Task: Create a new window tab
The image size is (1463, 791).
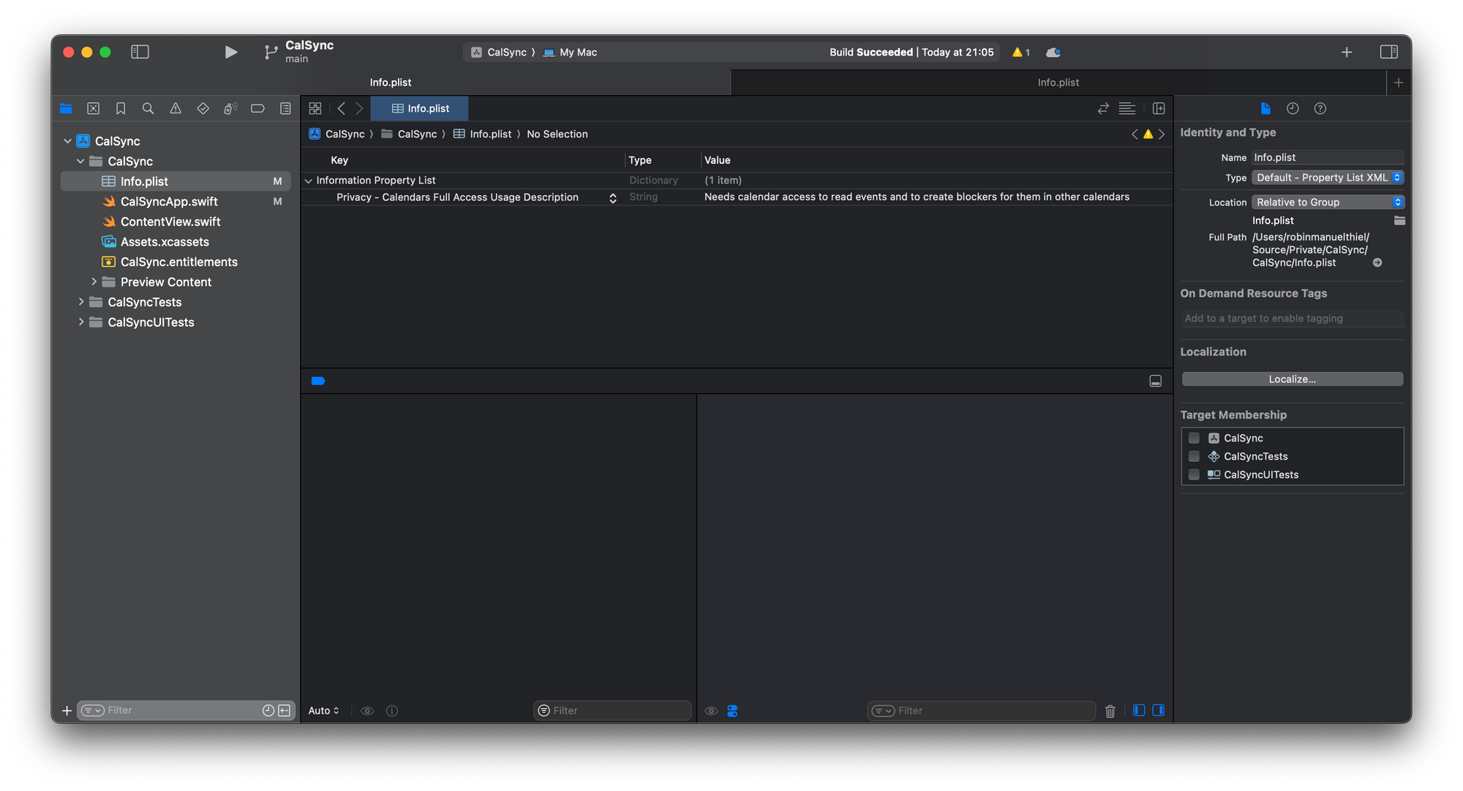Action: pyautogui.click(x=1399, y=83)
